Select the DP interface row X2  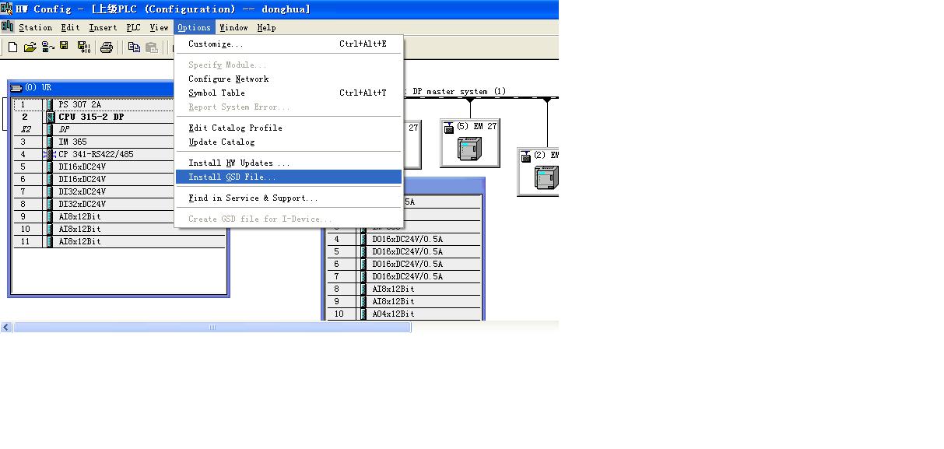[x=93, y=129]
